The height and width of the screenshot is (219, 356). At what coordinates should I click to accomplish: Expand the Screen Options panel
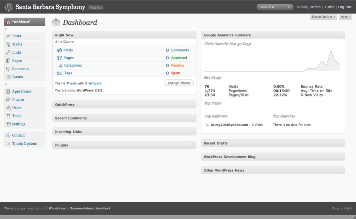(324, 17)
